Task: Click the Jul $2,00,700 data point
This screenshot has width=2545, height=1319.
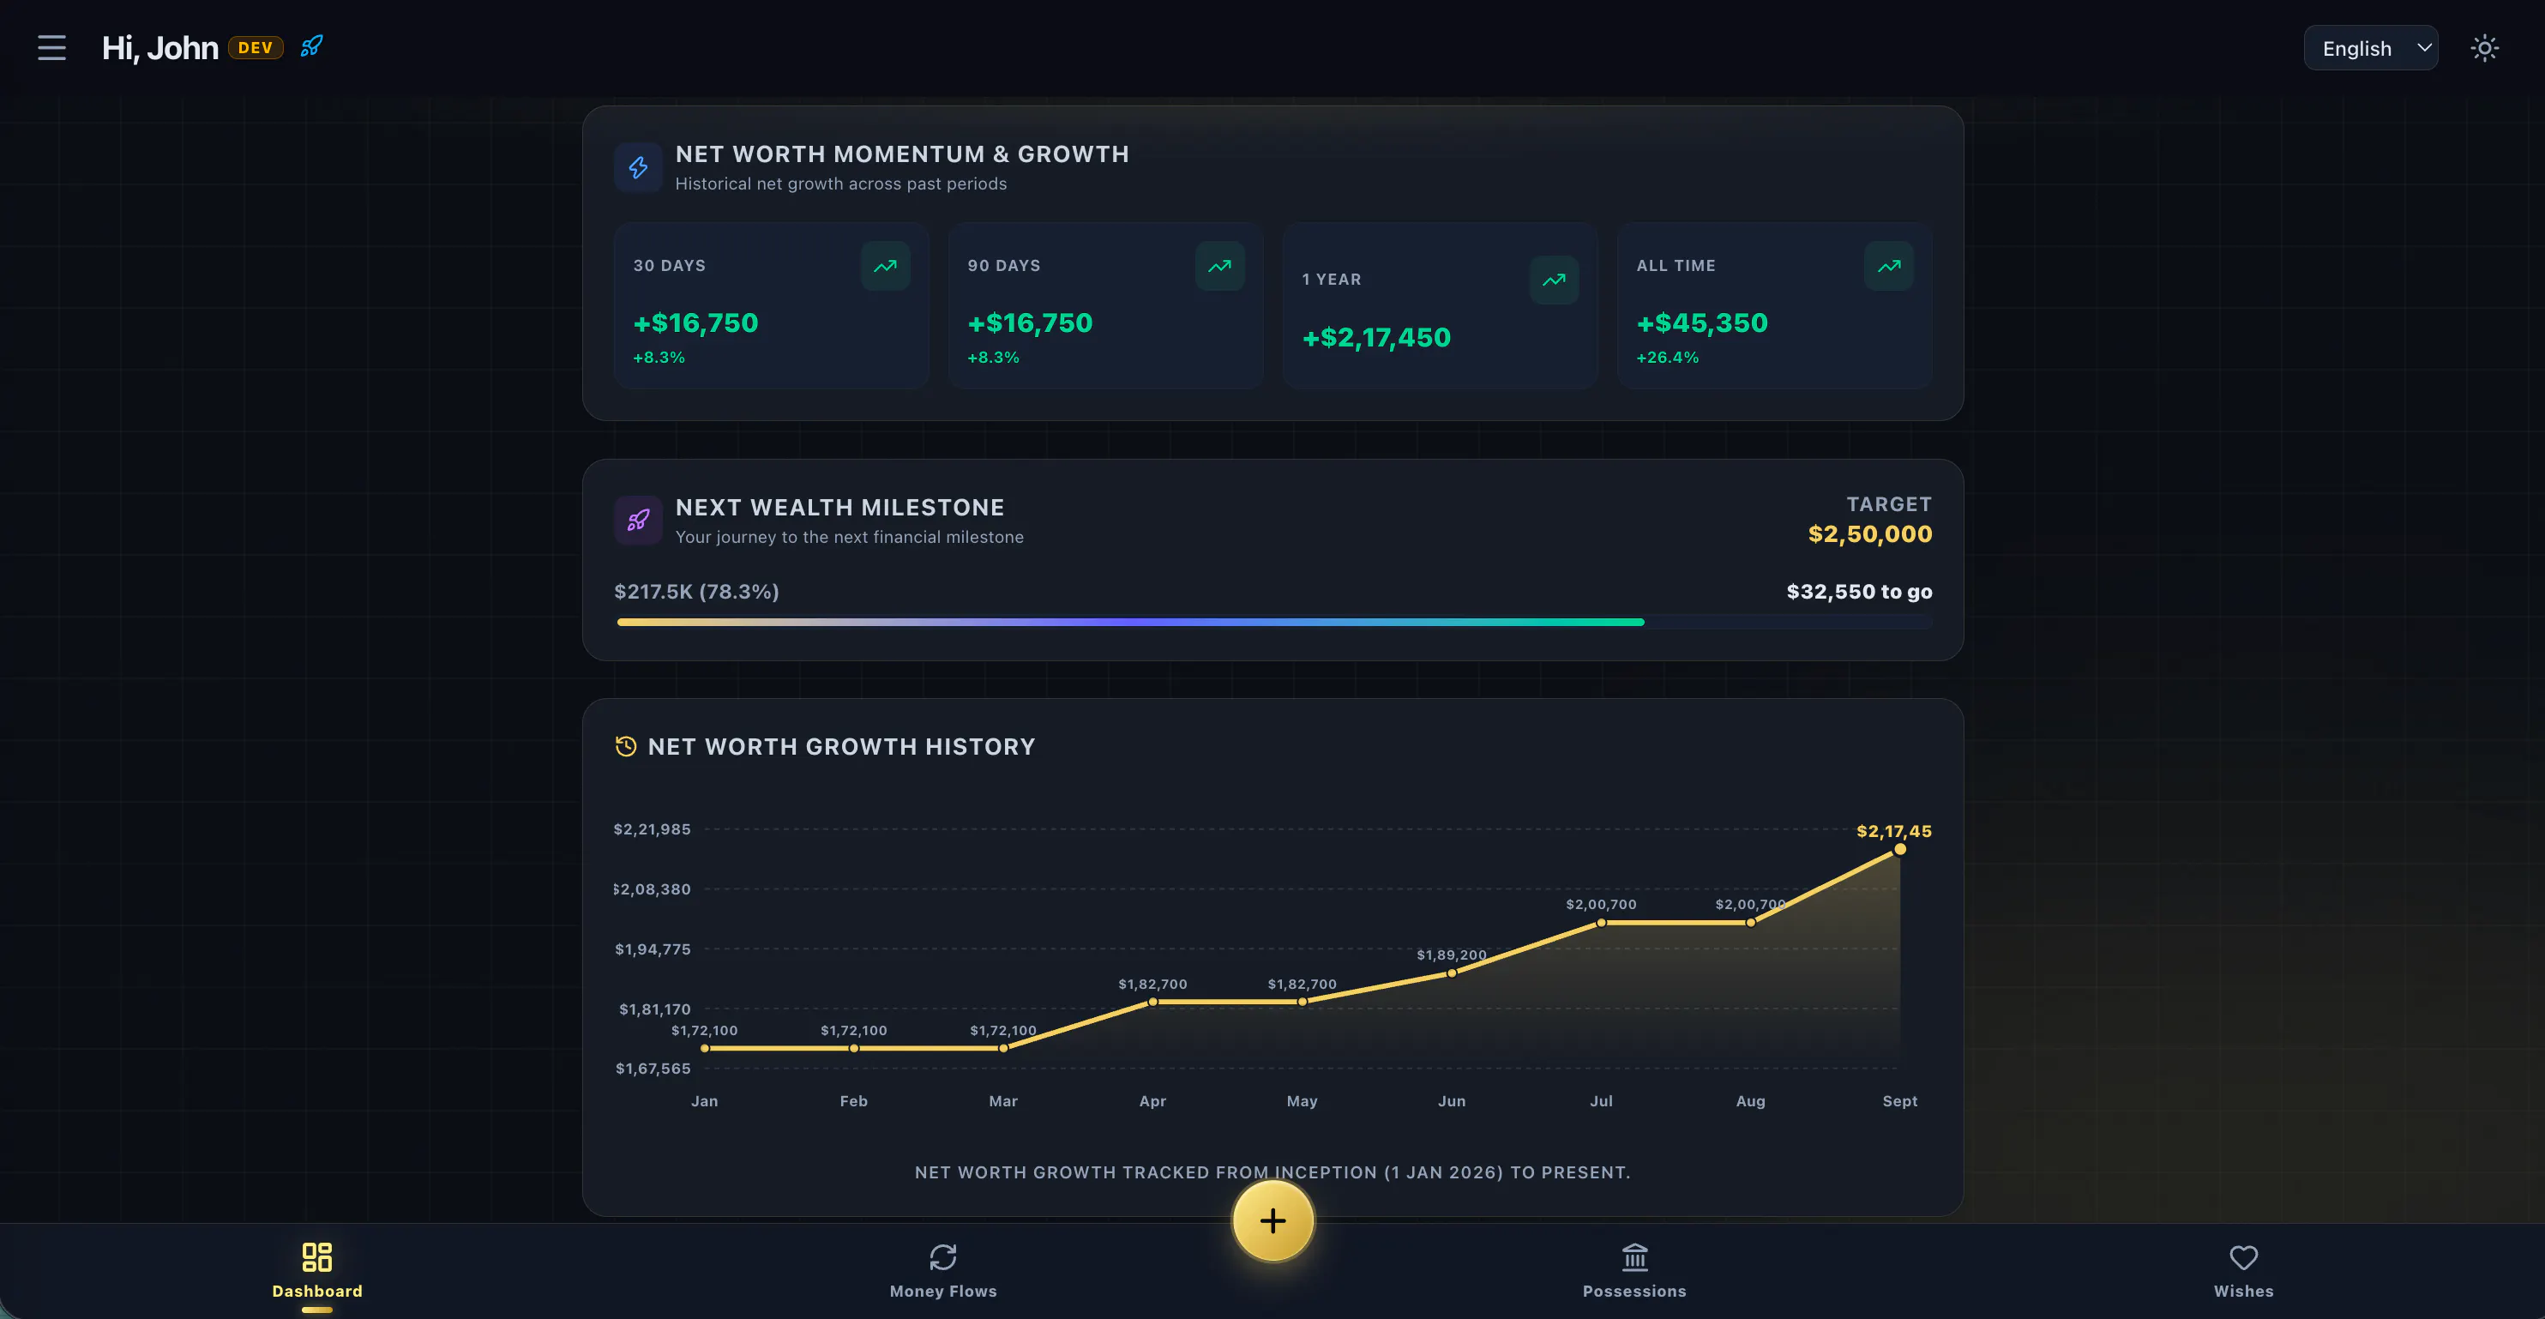Action: coord(1601,922)
